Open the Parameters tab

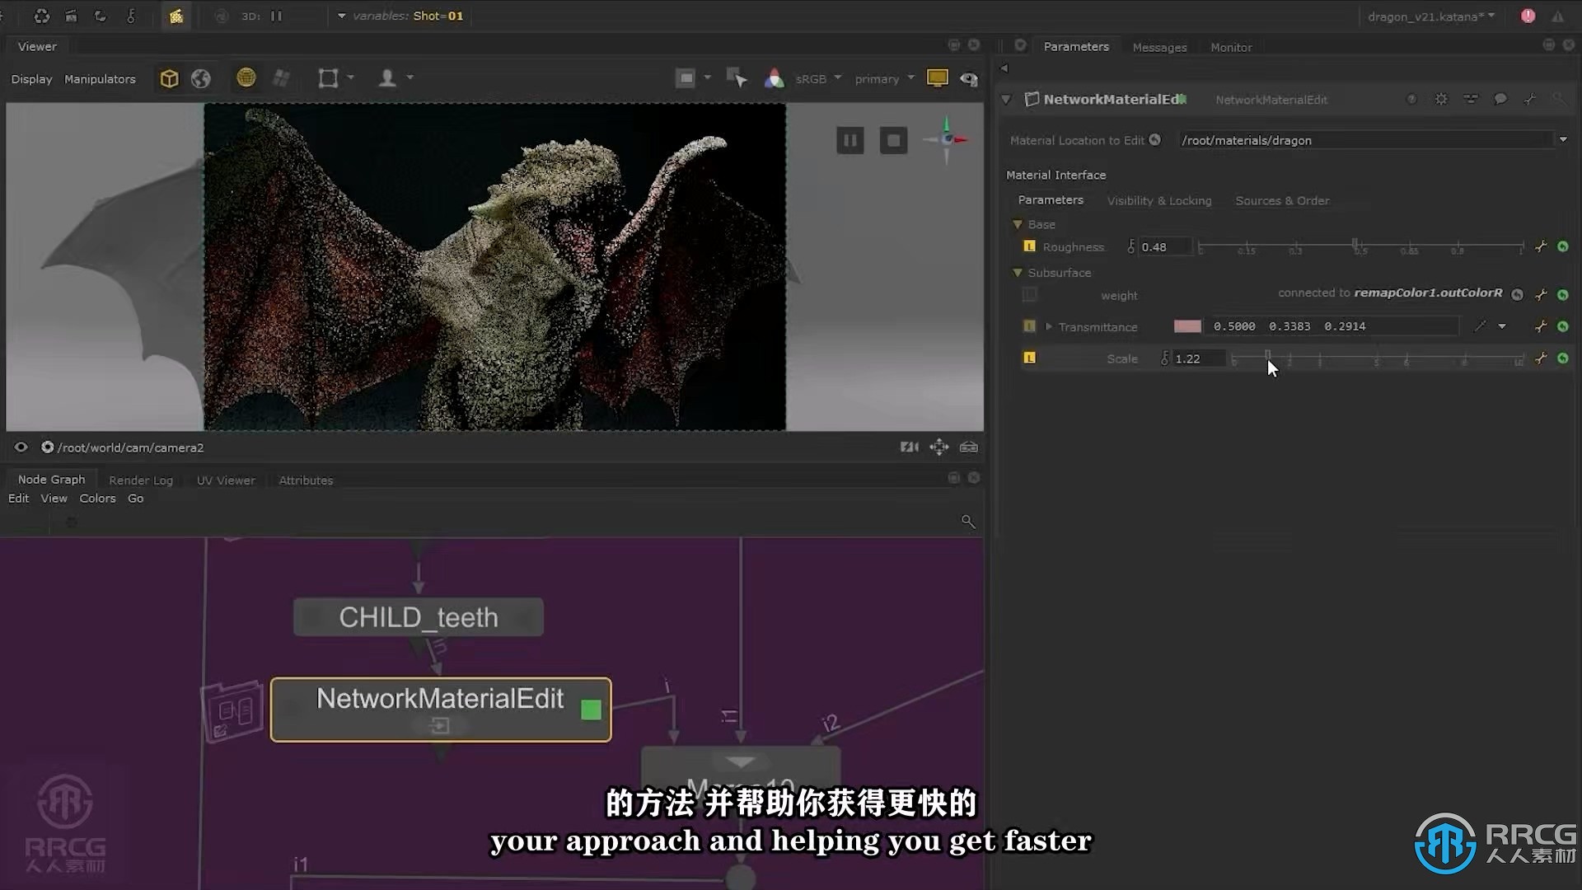pyautogui.click(x=1075, y=45)
